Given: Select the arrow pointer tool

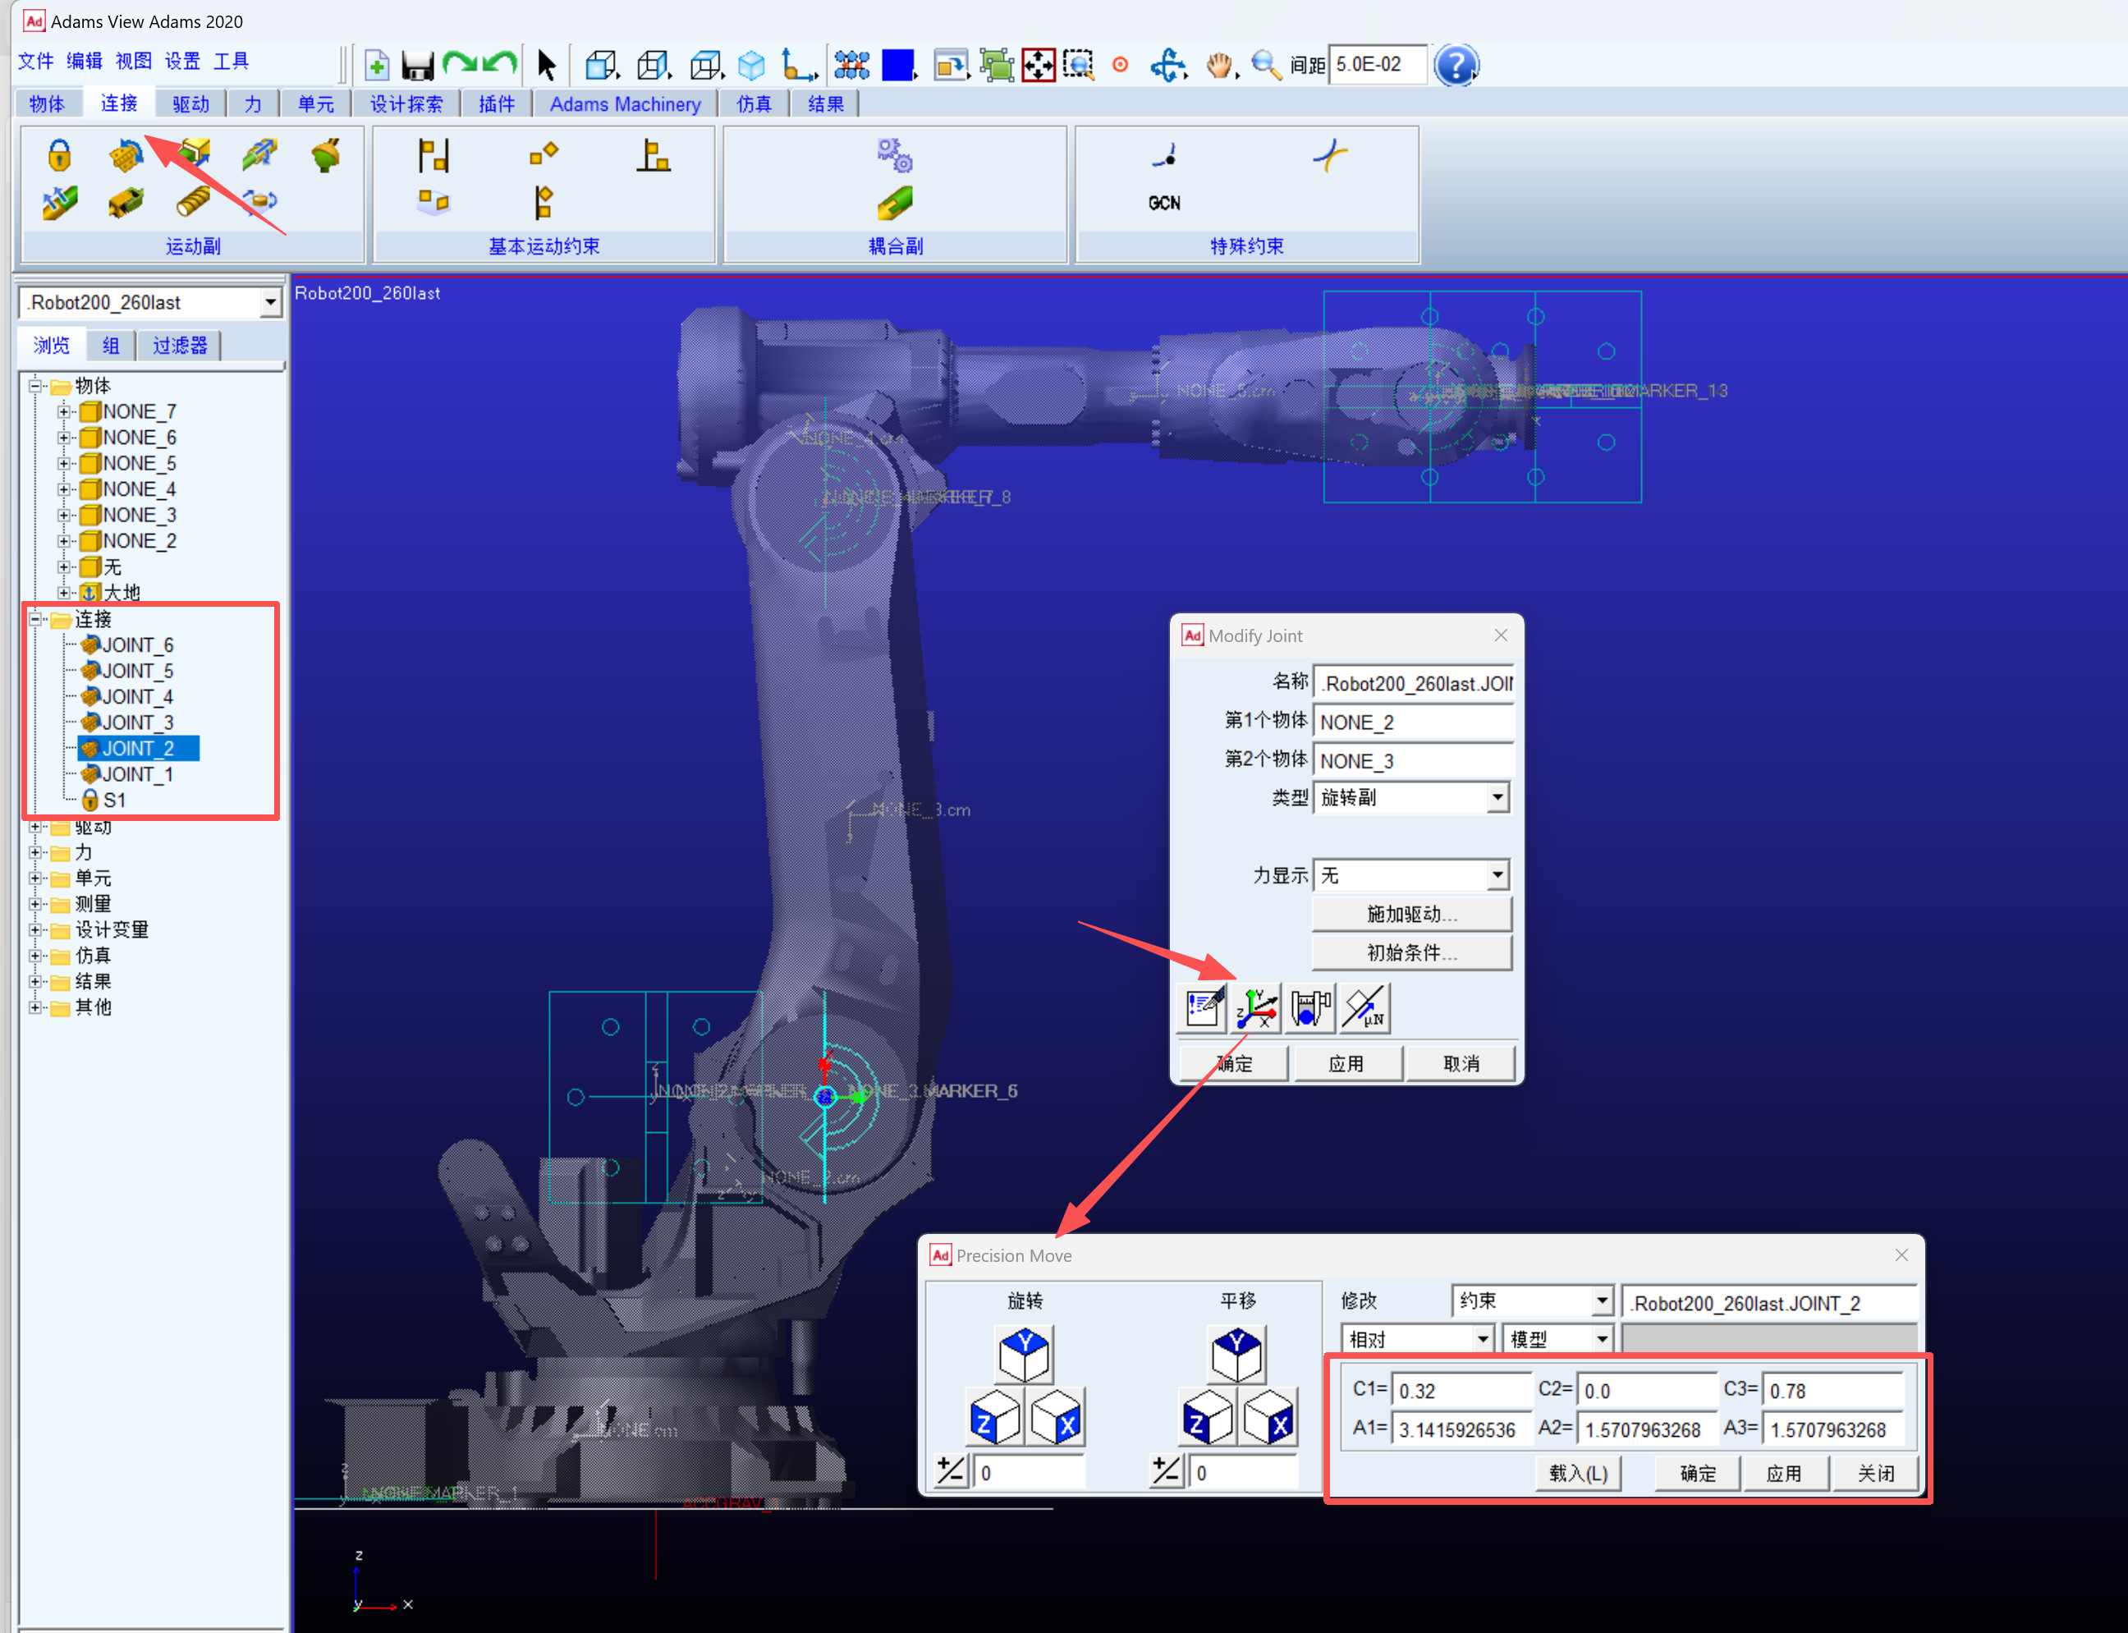Looking at the screenshot, I should [546, 65].
